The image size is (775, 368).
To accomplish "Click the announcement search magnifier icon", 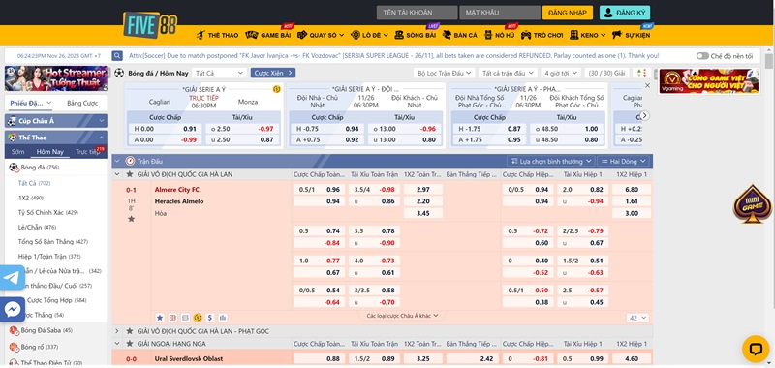I will click(117, 56).
